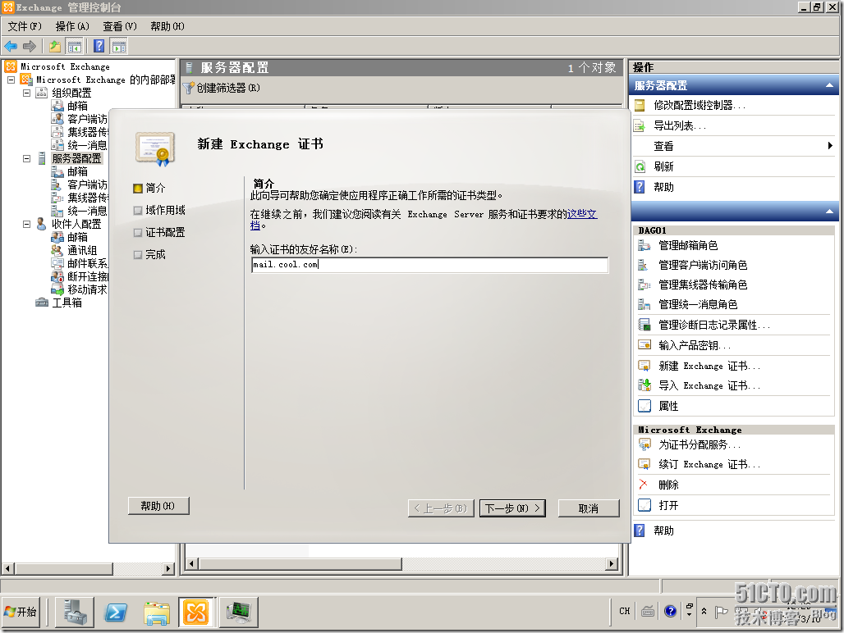The width and height of the screenshot is (844, 633).
Task: Click the 下一步(N) wizard button
Action: 512,508
